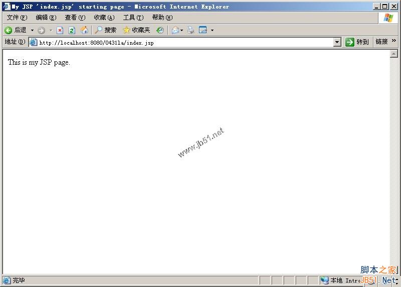Open the Help (帮助) menu

(162, 18)
